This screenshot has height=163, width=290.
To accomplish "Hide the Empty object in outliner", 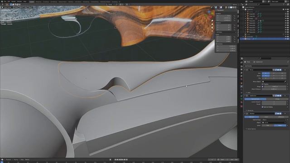I will 286,19.
